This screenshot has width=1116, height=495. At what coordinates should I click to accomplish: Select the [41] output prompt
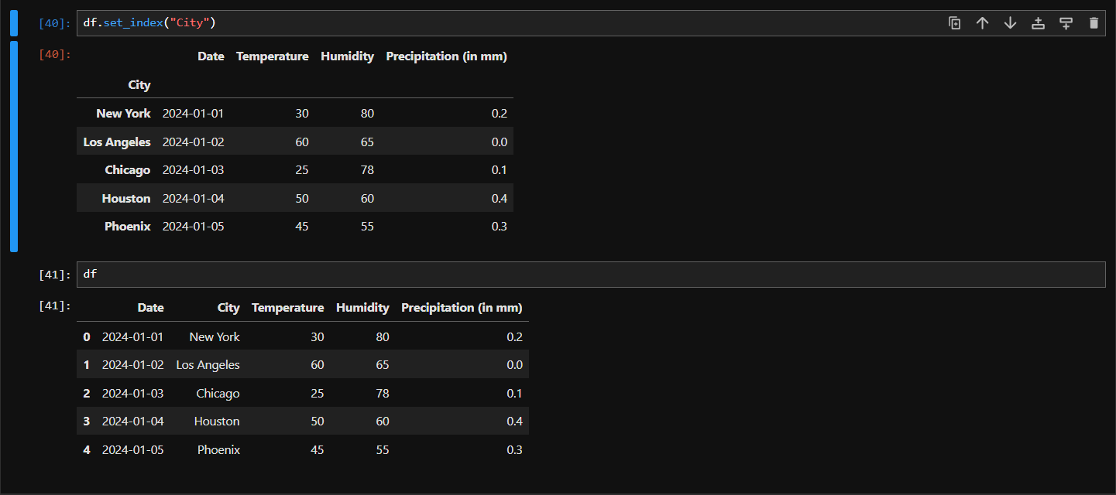[55, 306]
